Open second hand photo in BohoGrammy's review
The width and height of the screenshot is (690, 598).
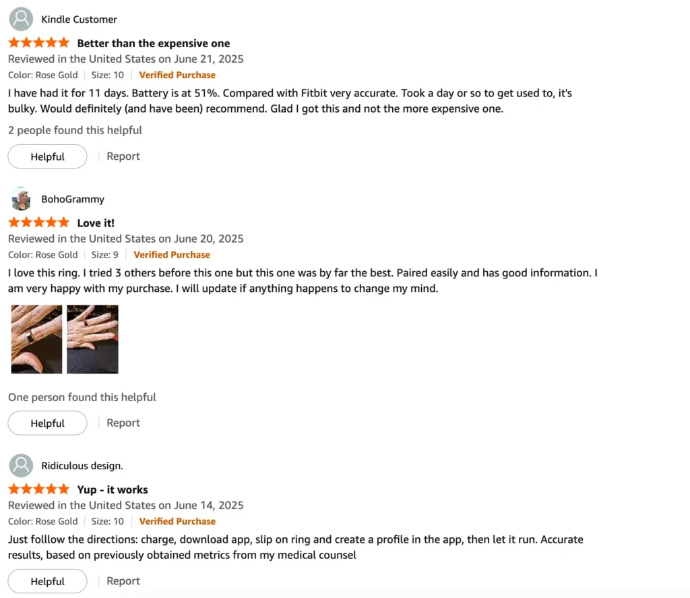(92, 339)
